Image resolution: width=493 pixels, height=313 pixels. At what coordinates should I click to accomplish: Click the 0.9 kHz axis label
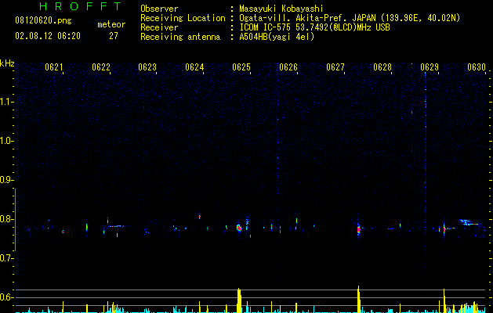6,180
